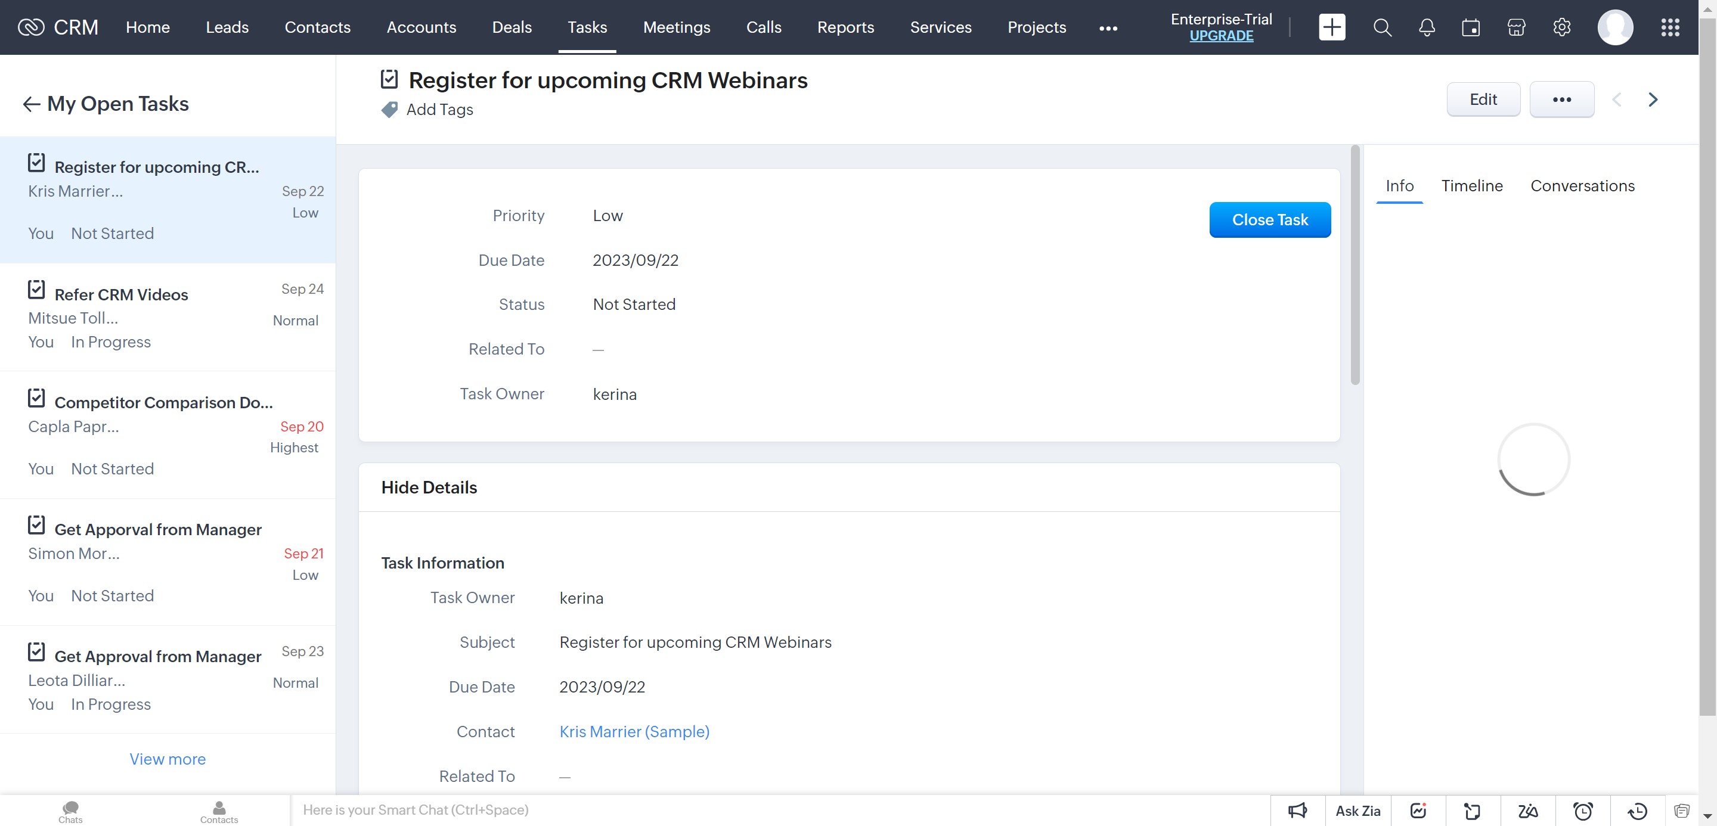The image size is (1717, 826).
Task: Check off Competitor Comparison task checkbox
Action: point(36,398)
